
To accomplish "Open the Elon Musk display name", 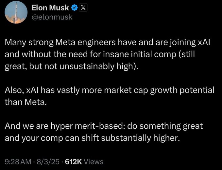I will click(50, 7).
